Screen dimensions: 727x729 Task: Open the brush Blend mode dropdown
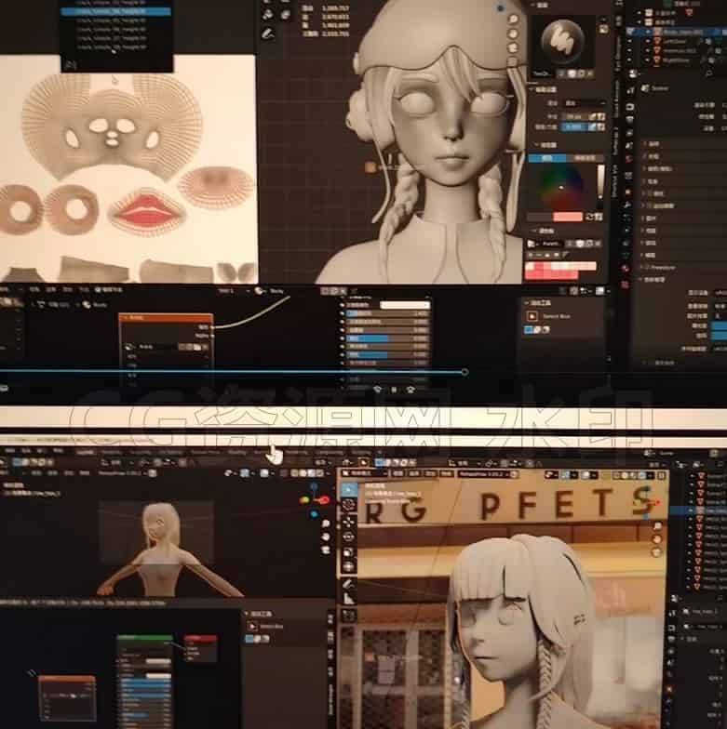click(585, 102)
